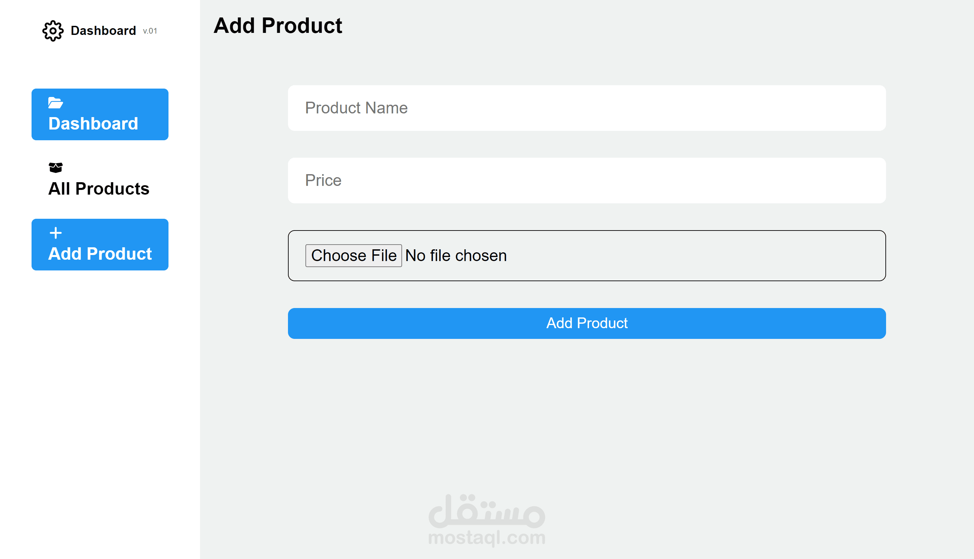974x559 pixels.
Task: Click the Dashboard label in blue button
Action: point(93,123)
